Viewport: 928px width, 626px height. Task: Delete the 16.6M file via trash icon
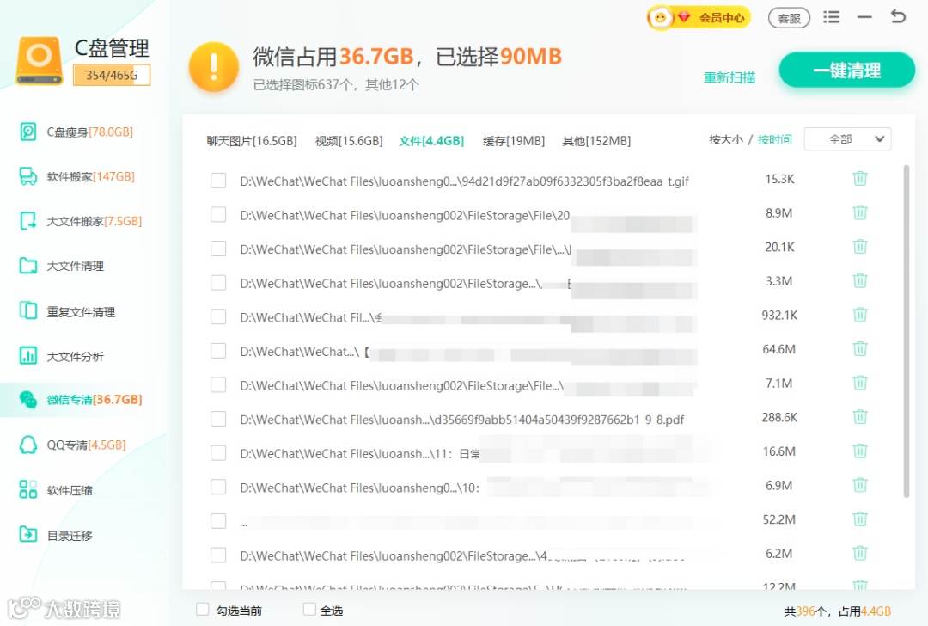click(x=860, y=451)
